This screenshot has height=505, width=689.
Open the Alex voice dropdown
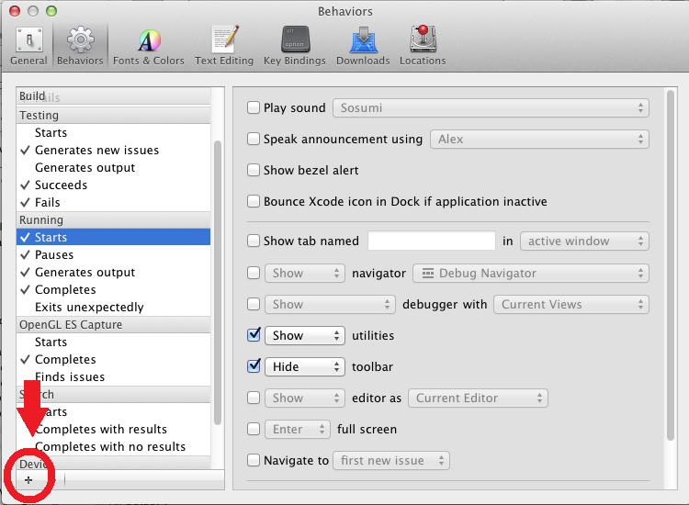pos(539,140)
